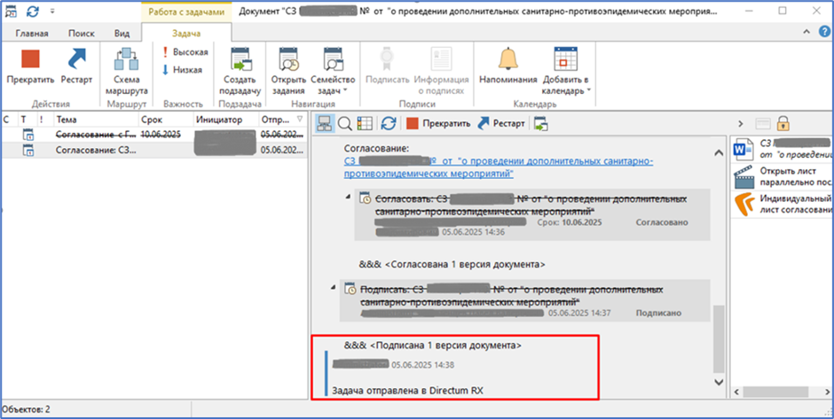The width and height of the screenshot is (834, 419).
Task: Switch to the Главная tab
Action: (x=31, y=33)
